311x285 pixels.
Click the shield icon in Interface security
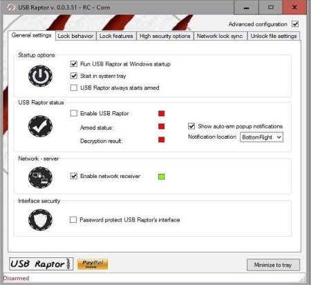(x=40, y=219)
